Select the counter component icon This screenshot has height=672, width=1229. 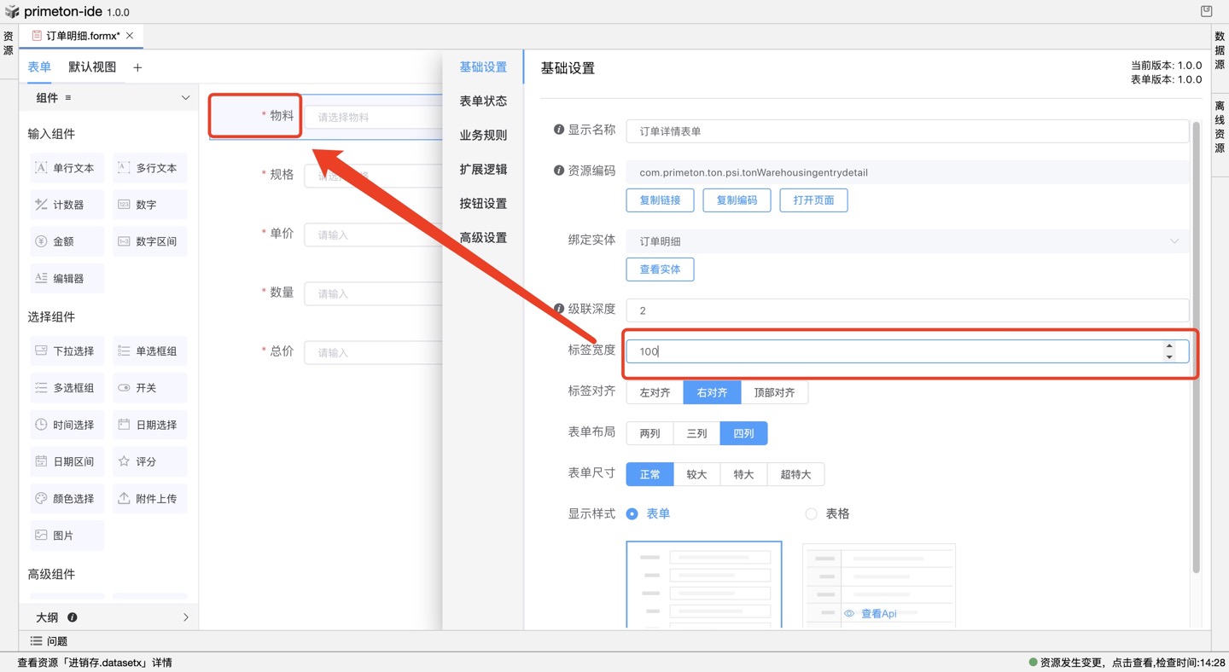pos(41,205)
